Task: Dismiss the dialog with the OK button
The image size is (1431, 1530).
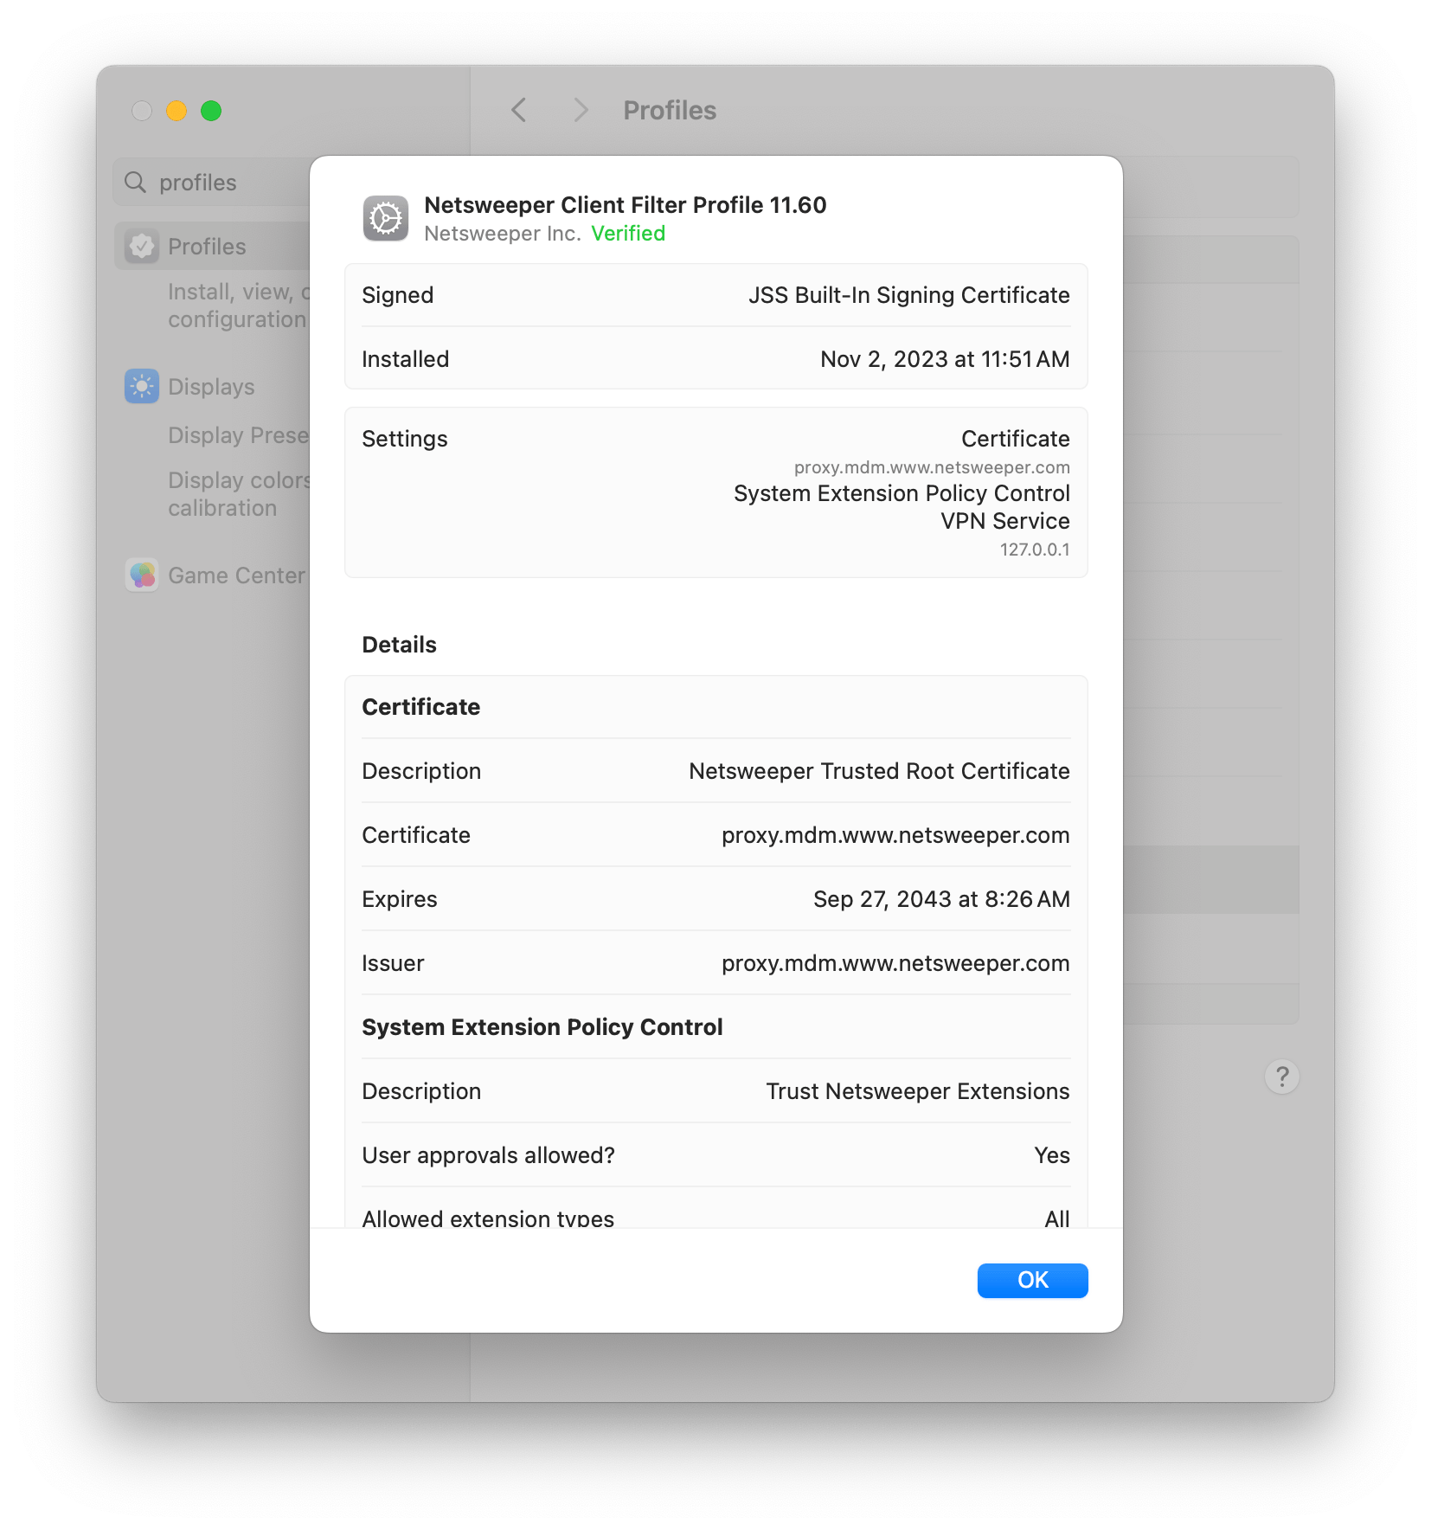Action: coord(1032,1281)
